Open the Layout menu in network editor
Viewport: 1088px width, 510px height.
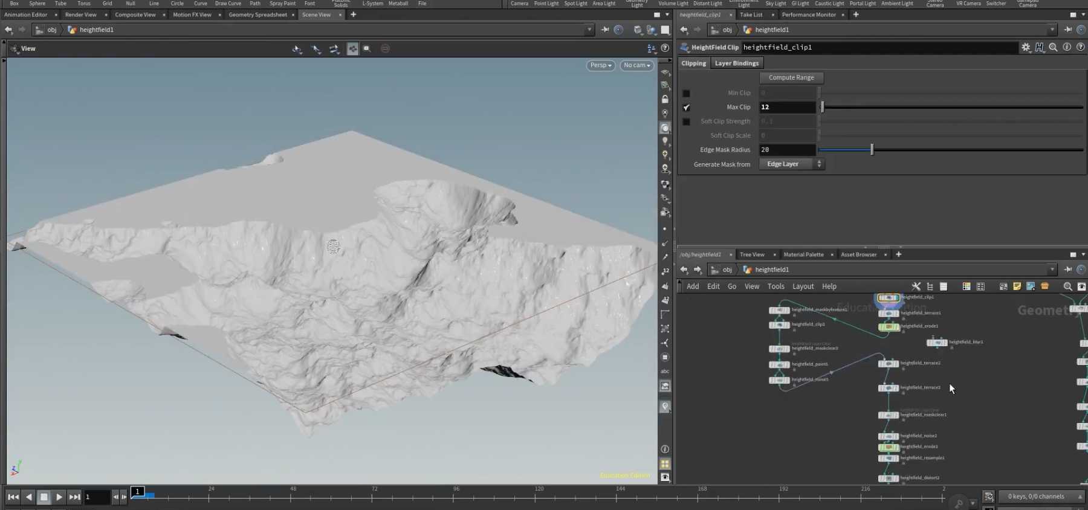803,286
